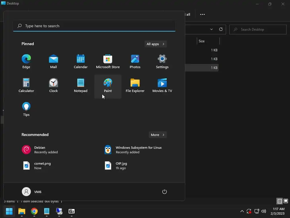
Task: Click the power button icon
Action: click(x=165, y=192)
